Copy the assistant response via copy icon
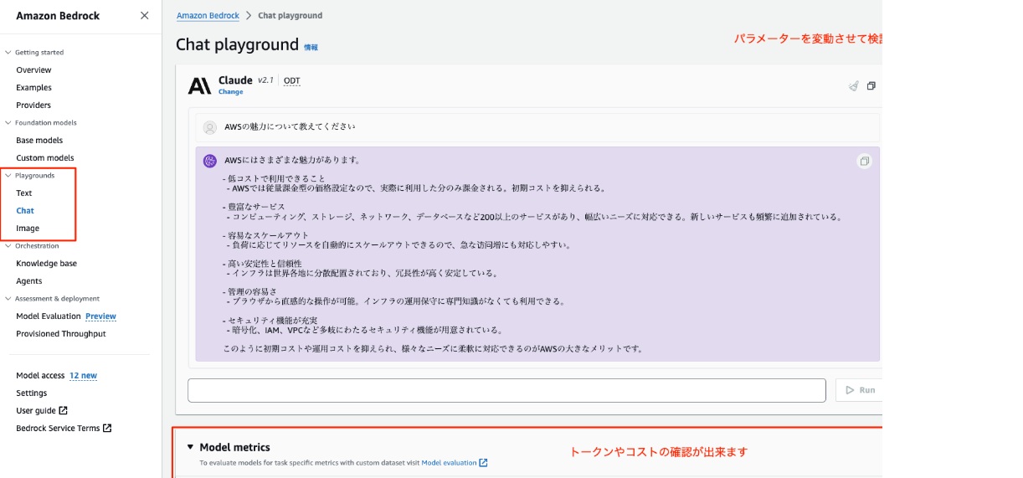The width and height of the screenshot is (1023, 478). pos(864,161)
